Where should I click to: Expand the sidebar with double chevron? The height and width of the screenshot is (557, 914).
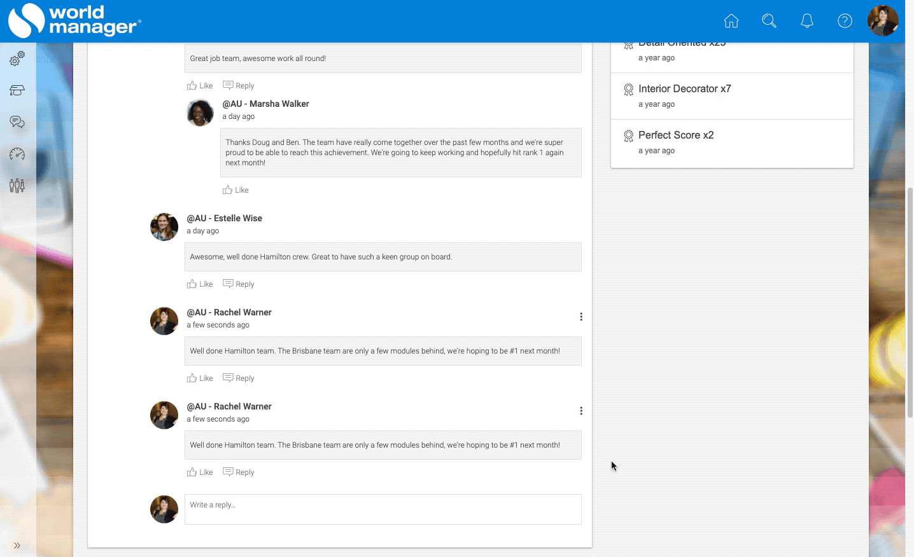click(x=17, y=546)
